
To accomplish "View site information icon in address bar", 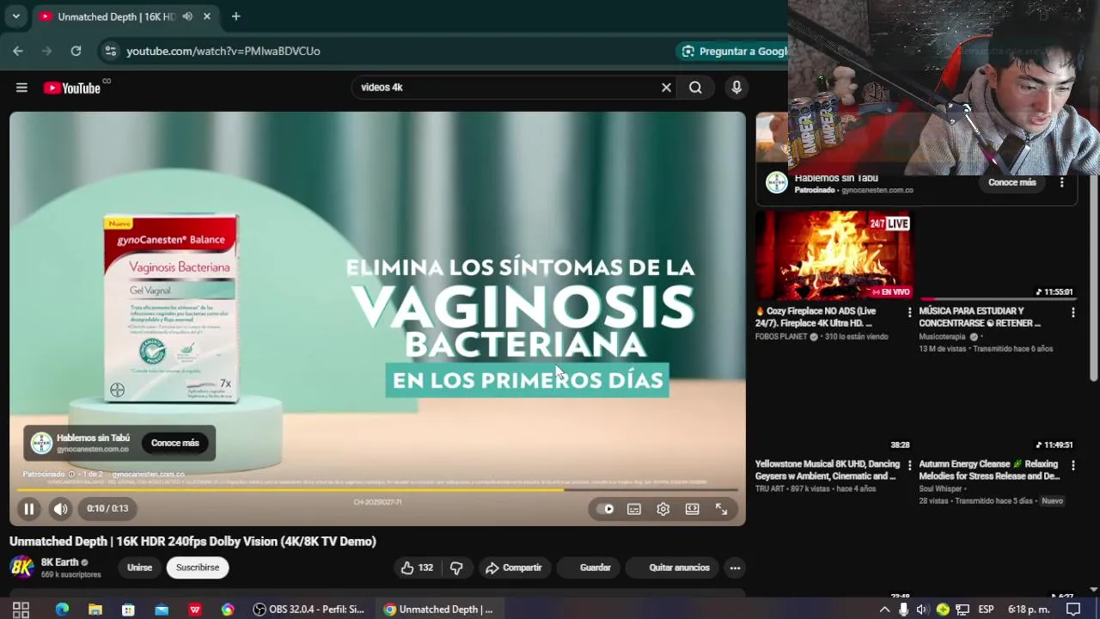I will coord(110,51).
